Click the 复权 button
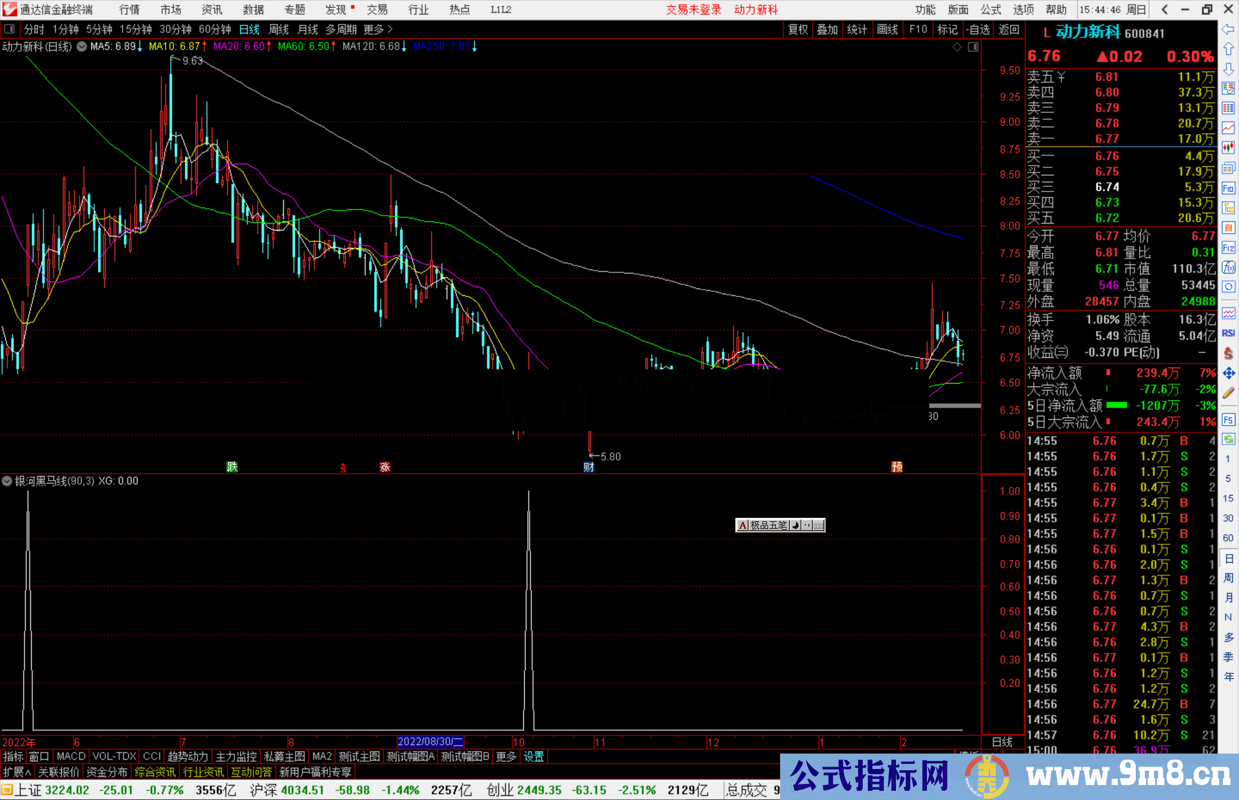1239x800 pixels. (798, 29)
